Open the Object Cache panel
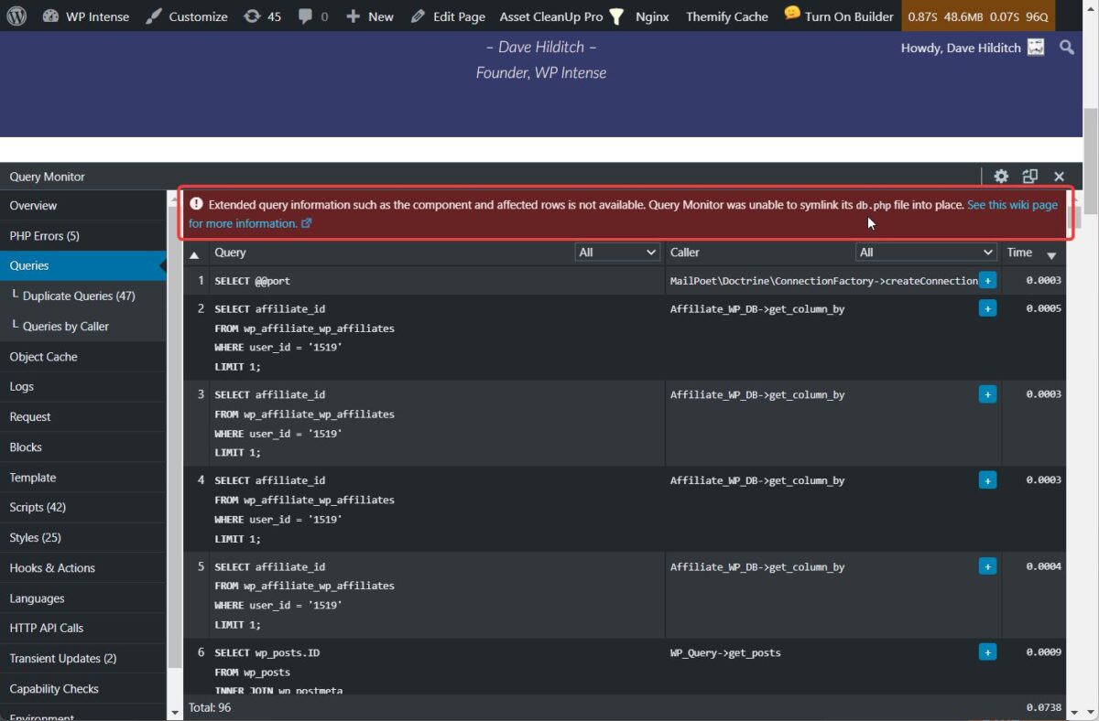1099x721 pixels. click(43, 357)
